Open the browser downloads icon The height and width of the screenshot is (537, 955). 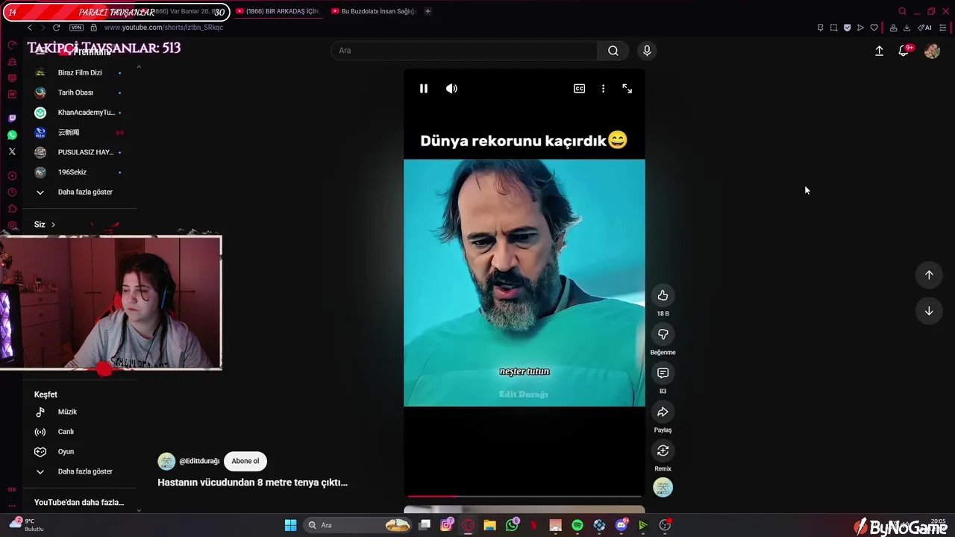pyautogui.click(x=907, y=28)
